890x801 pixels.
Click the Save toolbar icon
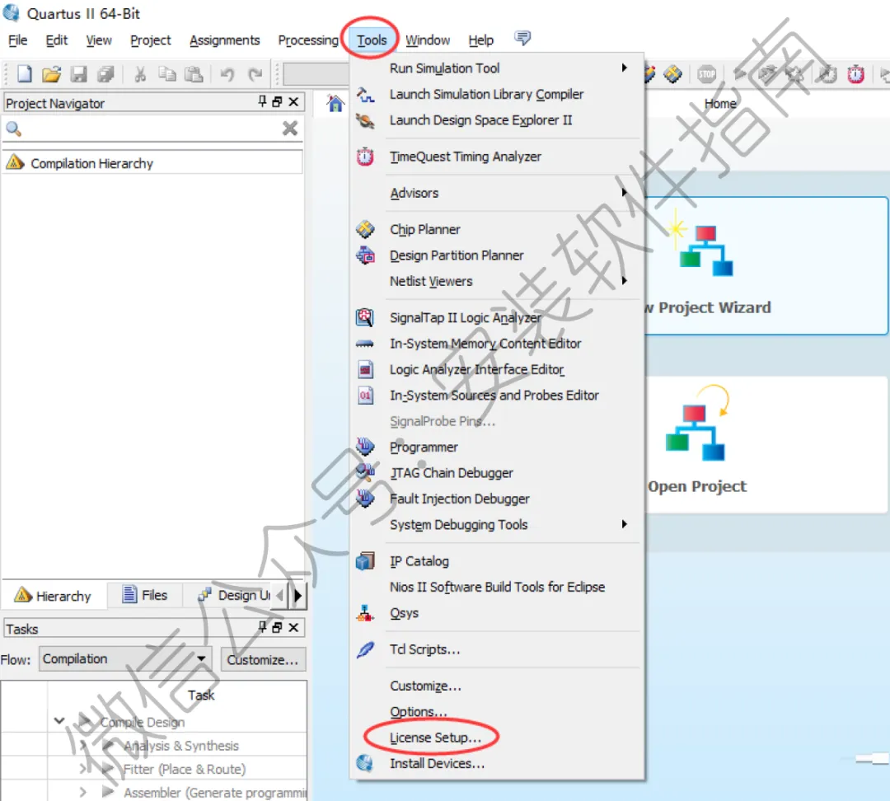78,74
